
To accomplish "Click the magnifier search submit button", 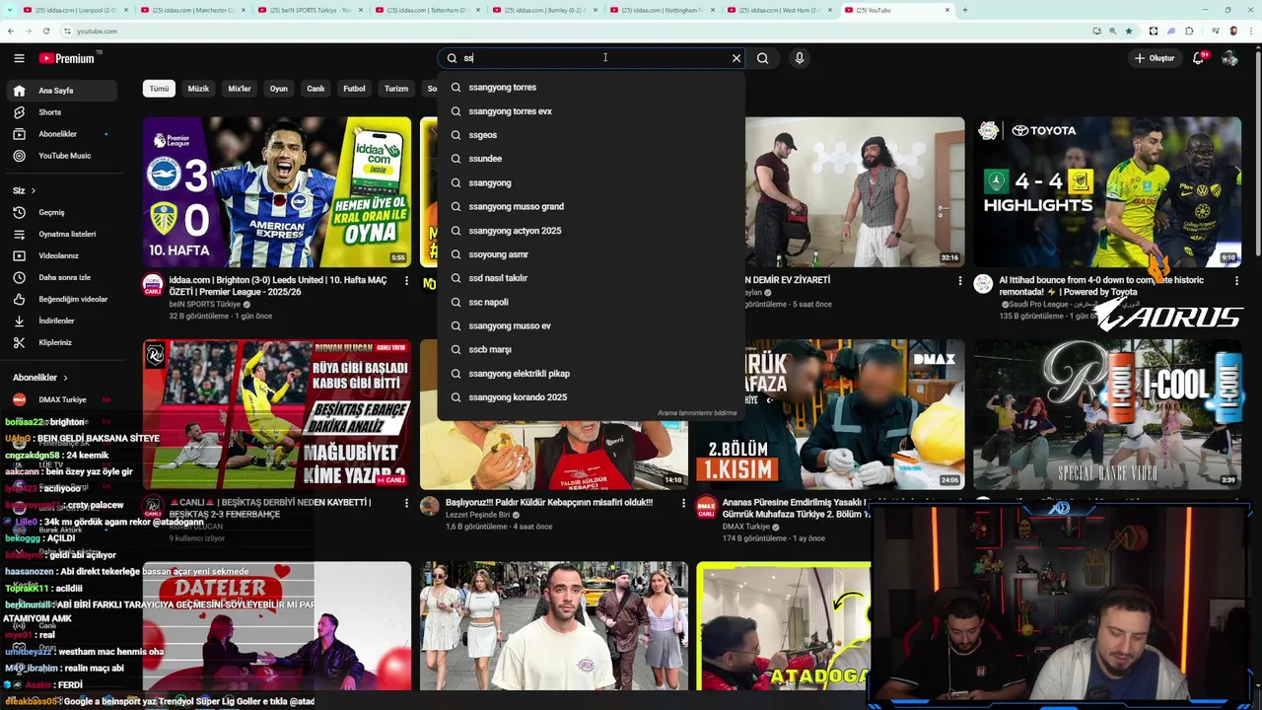I will coord(763,58).
